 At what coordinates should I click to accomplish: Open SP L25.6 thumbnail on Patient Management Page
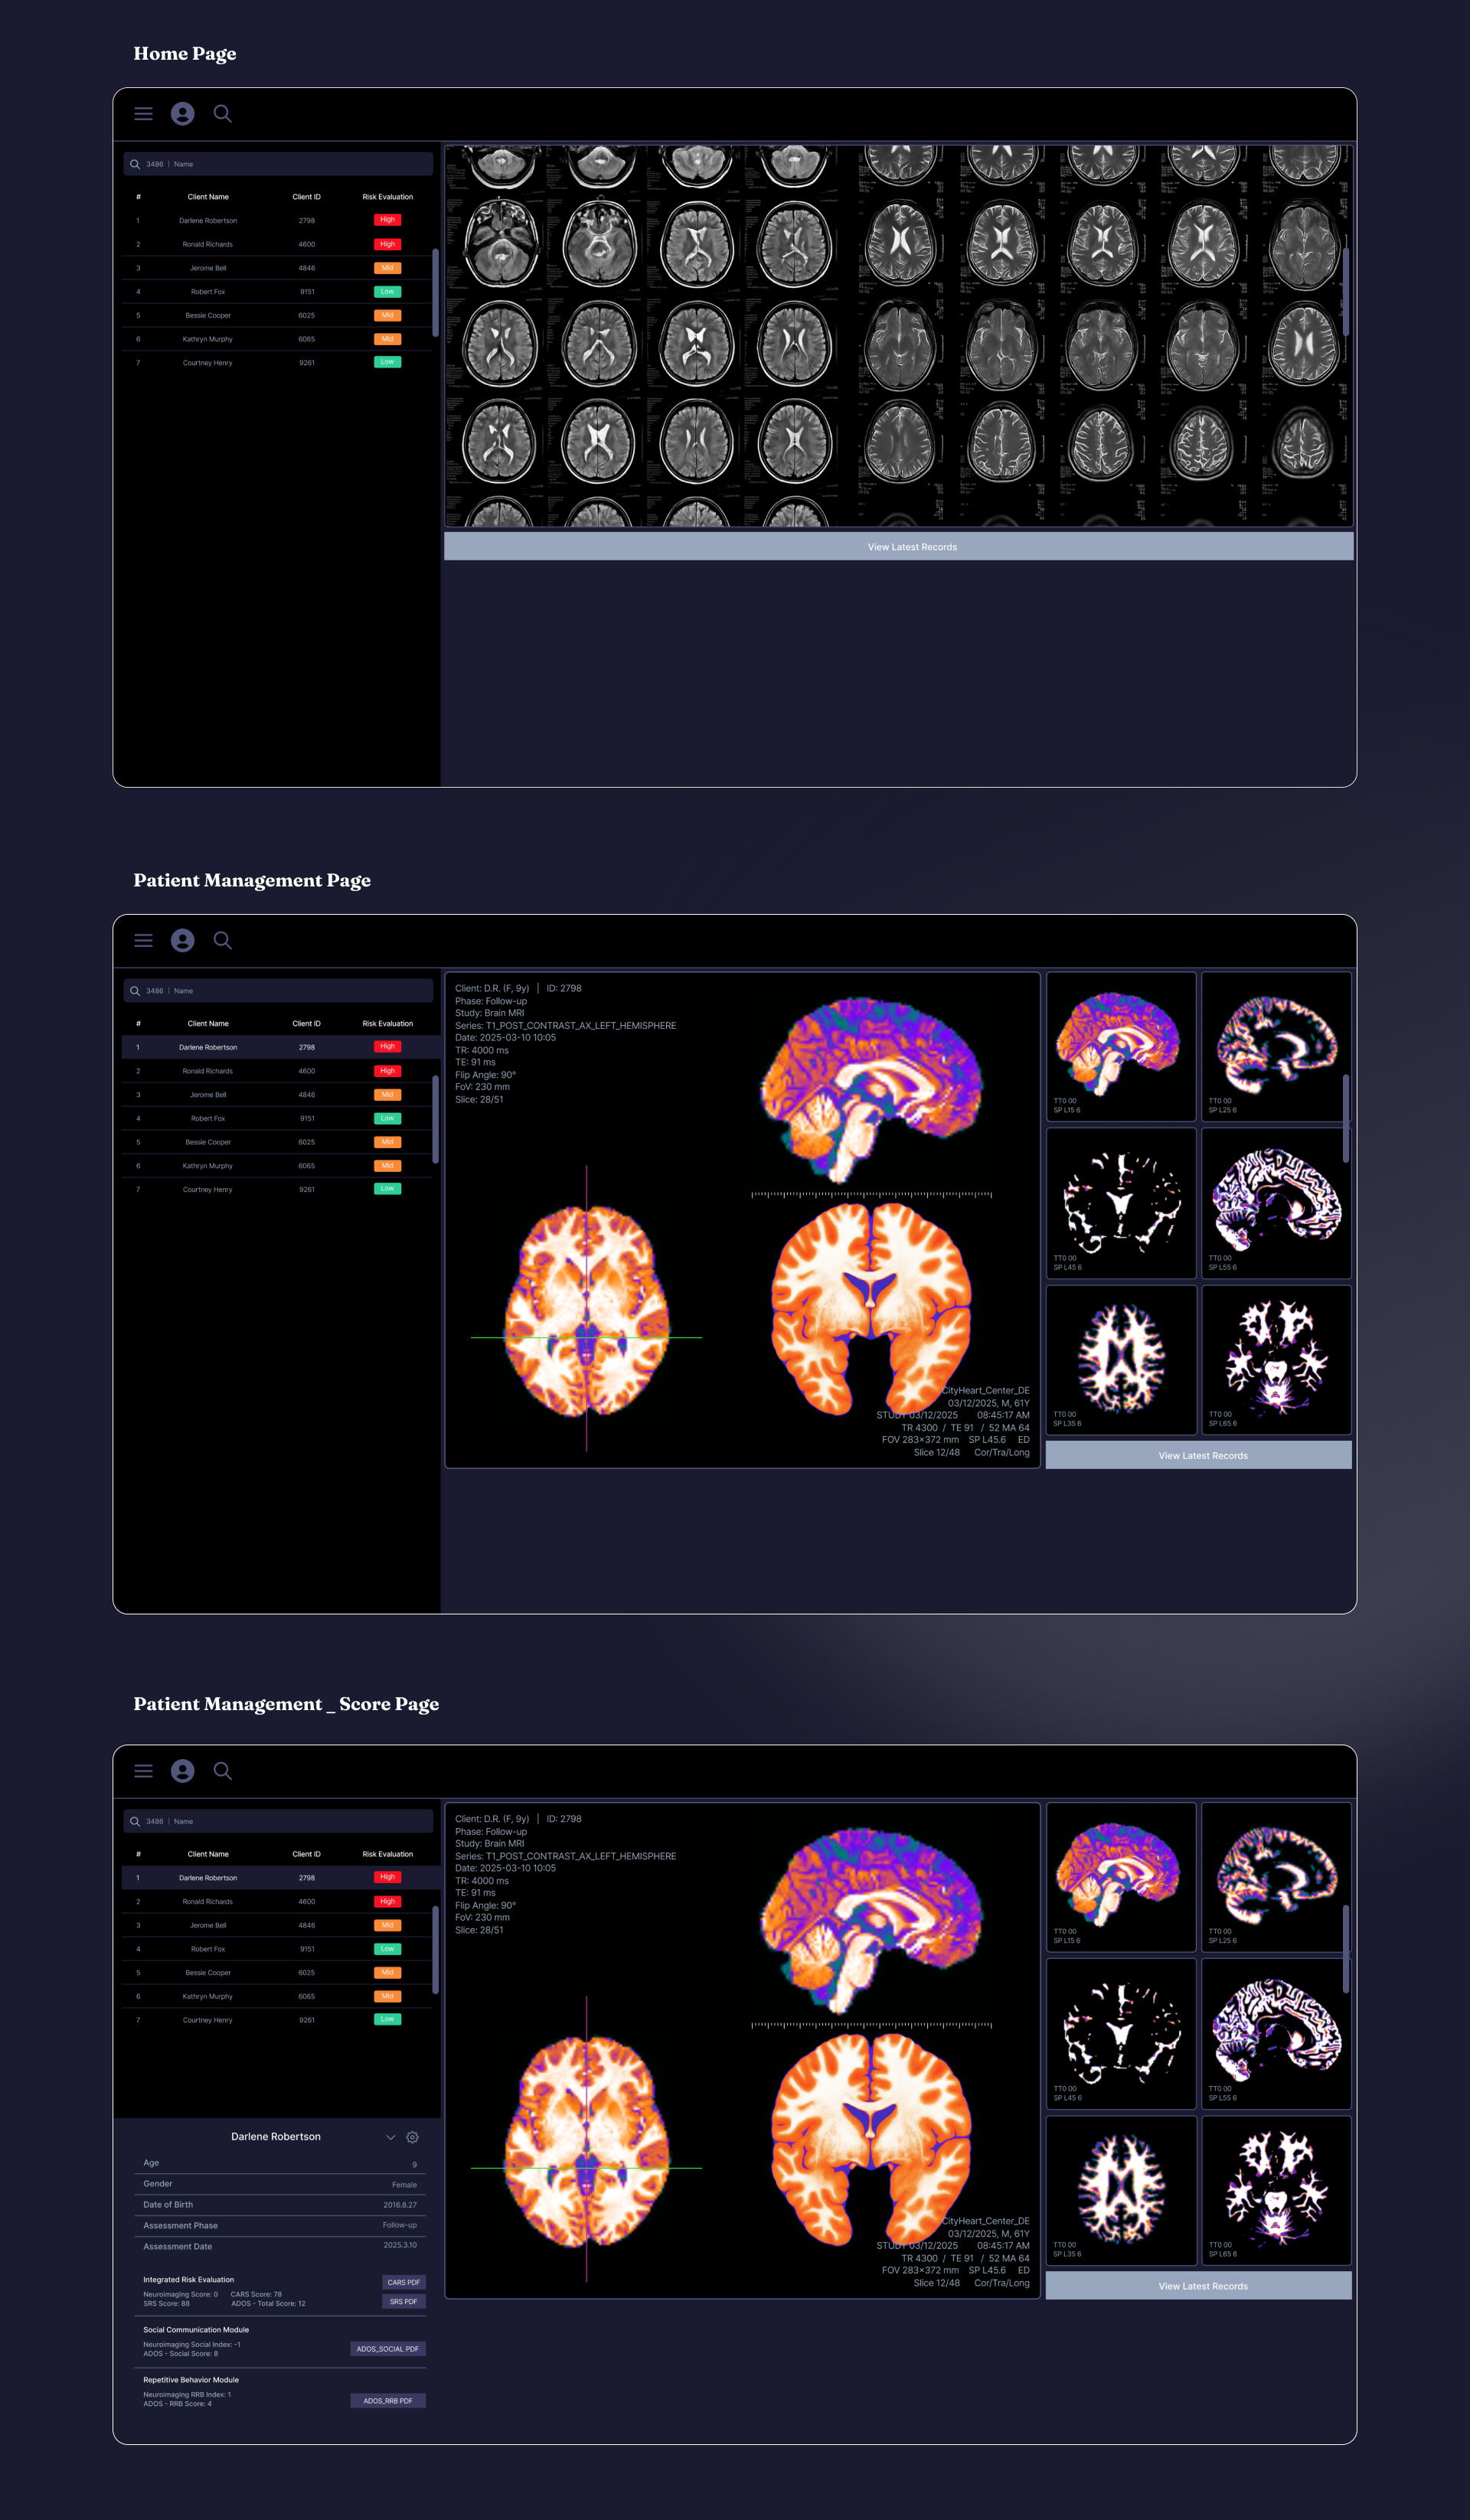pos(1275,1046)
